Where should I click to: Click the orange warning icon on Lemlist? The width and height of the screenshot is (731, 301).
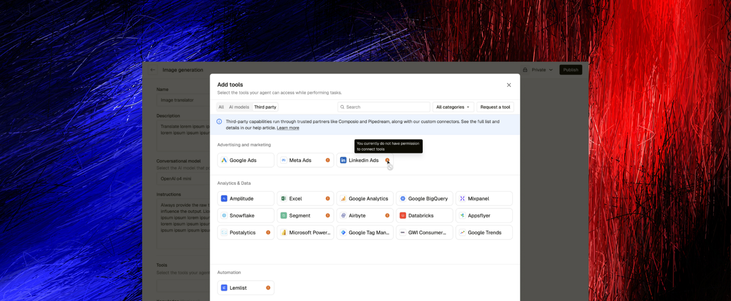point(268,288)
